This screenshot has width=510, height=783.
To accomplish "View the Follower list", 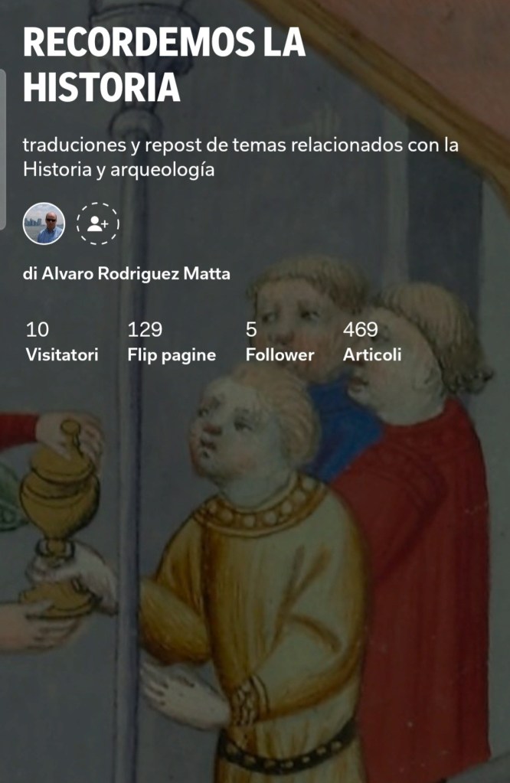I will [x=280, y=355].
